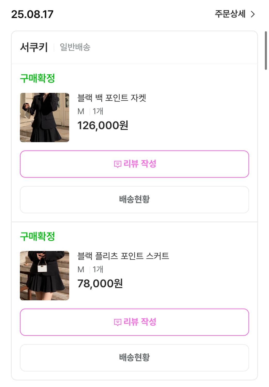Open the 블랙 백 포인트 자켓 product title
Image resolution: width=269 pixels, height=387 pixels.
[x=112, y=98]
